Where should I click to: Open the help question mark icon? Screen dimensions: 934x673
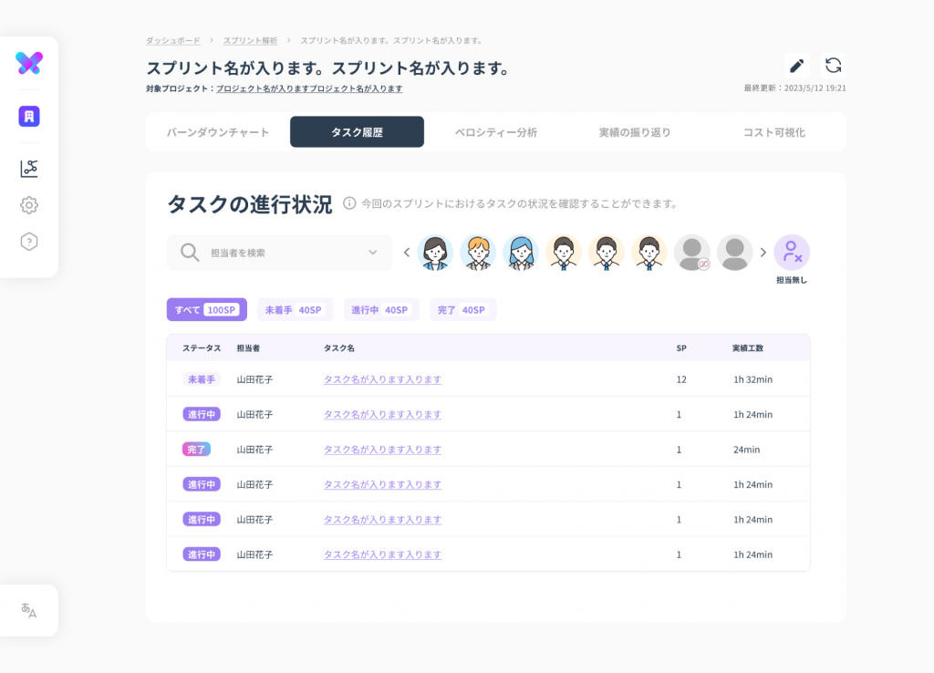[29, 242]
